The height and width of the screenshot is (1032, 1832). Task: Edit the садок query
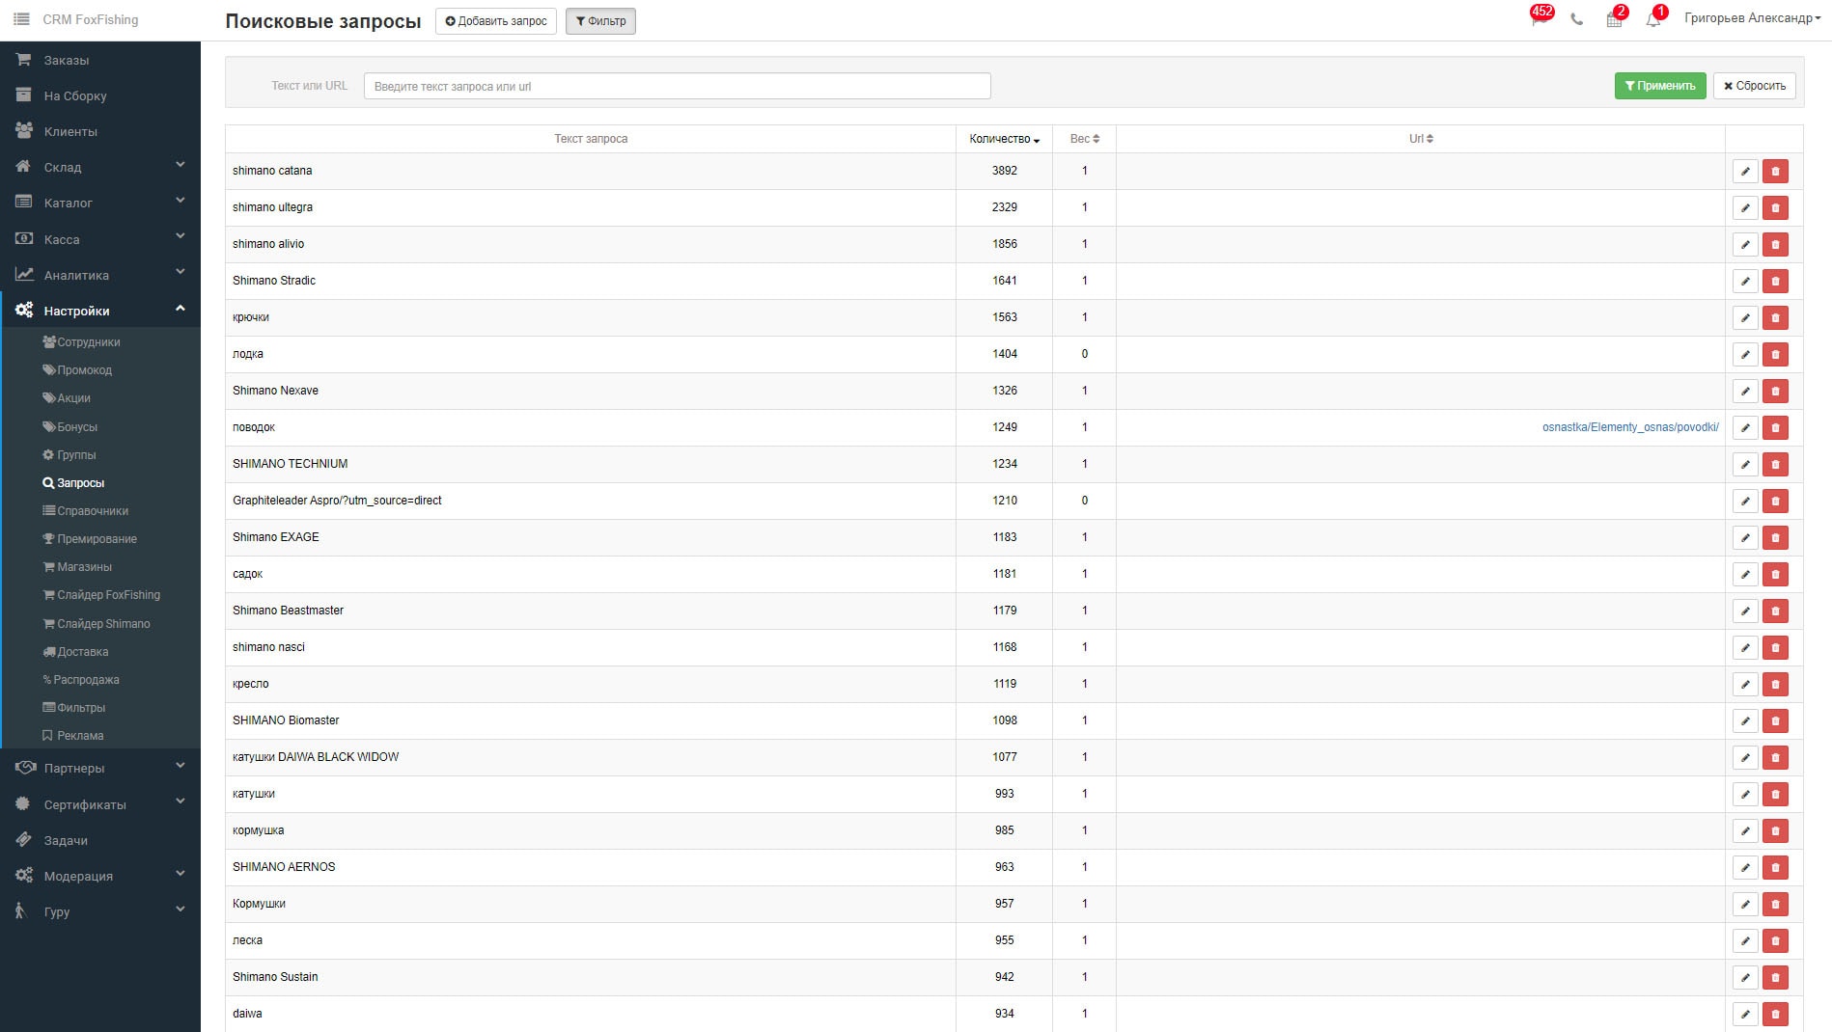pos(1745,575)
